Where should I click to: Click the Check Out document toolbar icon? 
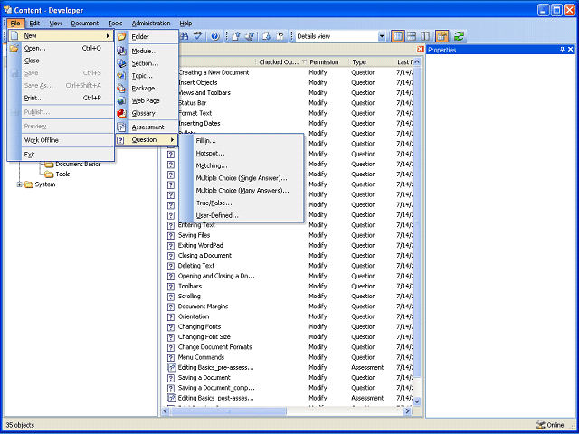point(267,36)
